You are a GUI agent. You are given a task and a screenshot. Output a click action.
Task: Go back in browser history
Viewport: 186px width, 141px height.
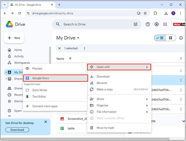5,13
